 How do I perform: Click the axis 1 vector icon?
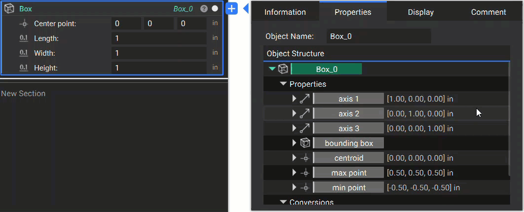point(304,99)
